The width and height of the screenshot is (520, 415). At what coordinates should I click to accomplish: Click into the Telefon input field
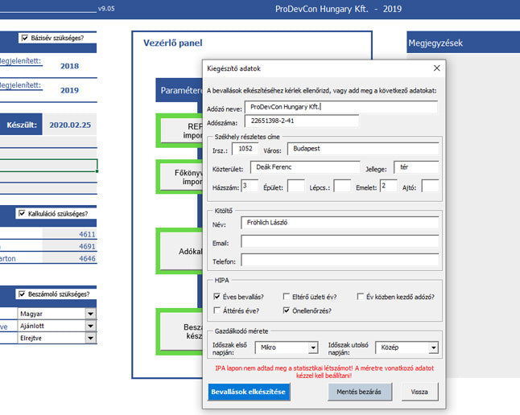pyautogui.click(x=340, y=261)
